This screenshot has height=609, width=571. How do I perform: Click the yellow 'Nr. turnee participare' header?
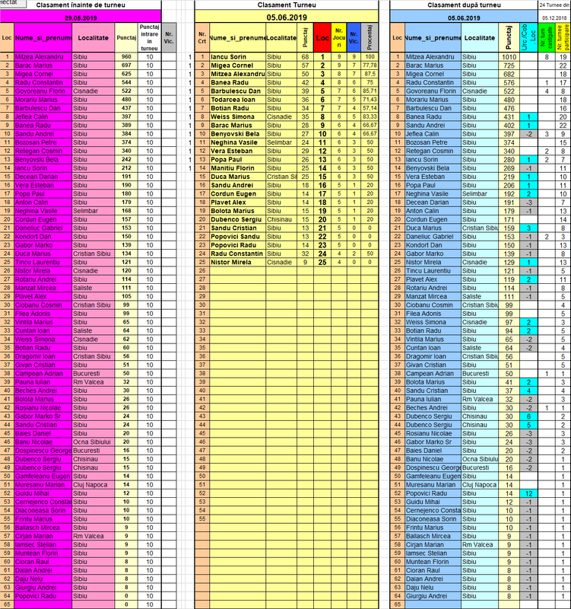point(563,37)
